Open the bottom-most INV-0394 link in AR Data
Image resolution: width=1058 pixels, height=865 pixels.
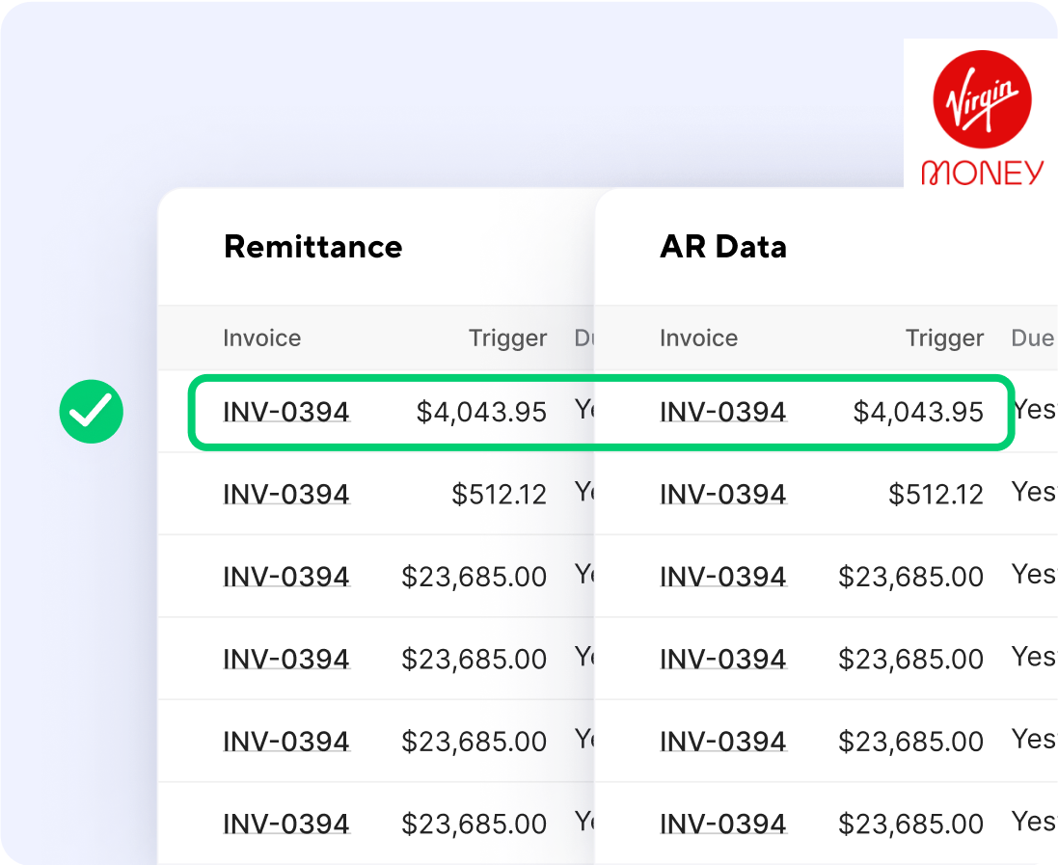coord(723,824)
